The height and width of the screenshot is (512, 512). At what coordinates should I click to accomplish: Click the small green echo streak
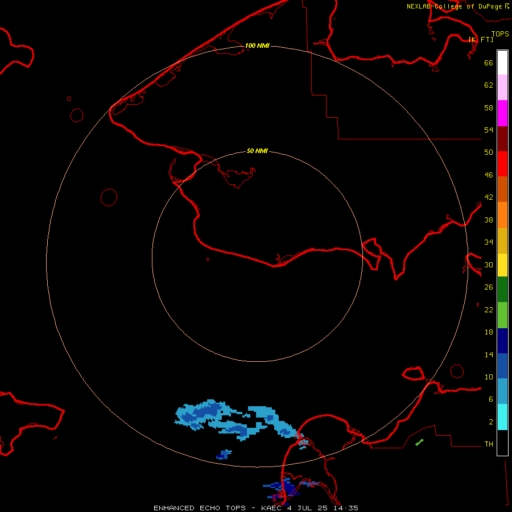tap(419, 443)
